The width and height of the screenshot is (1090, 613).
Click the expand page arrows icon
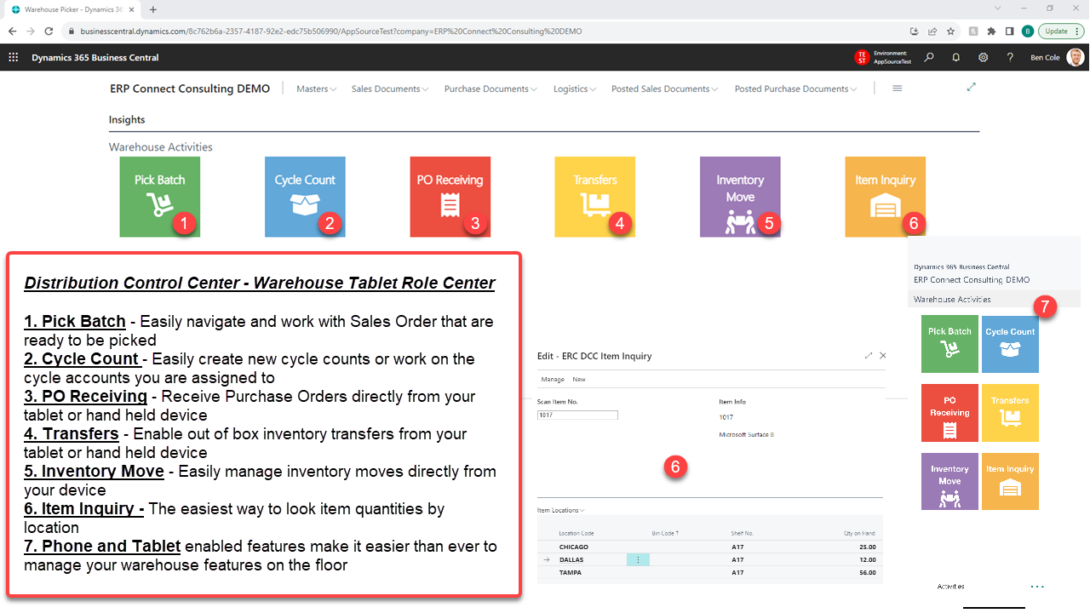coord(972,87)
